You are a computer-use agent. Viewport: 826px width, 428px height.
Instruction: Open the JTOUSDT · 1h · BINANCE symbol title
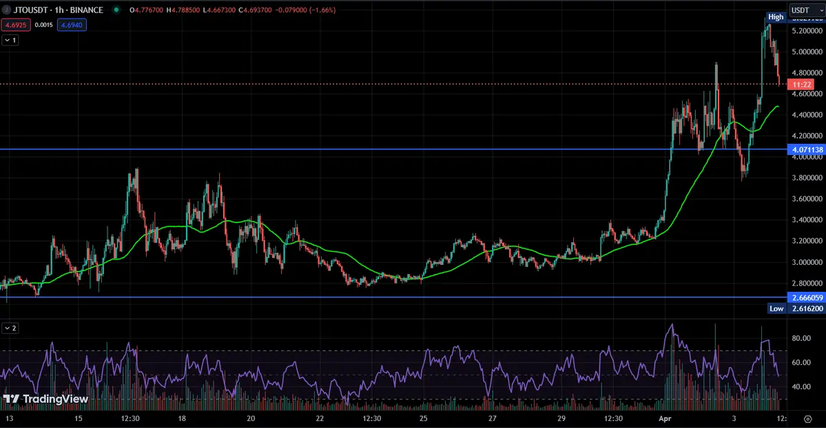pyautogui.click(x=59, y=10)
